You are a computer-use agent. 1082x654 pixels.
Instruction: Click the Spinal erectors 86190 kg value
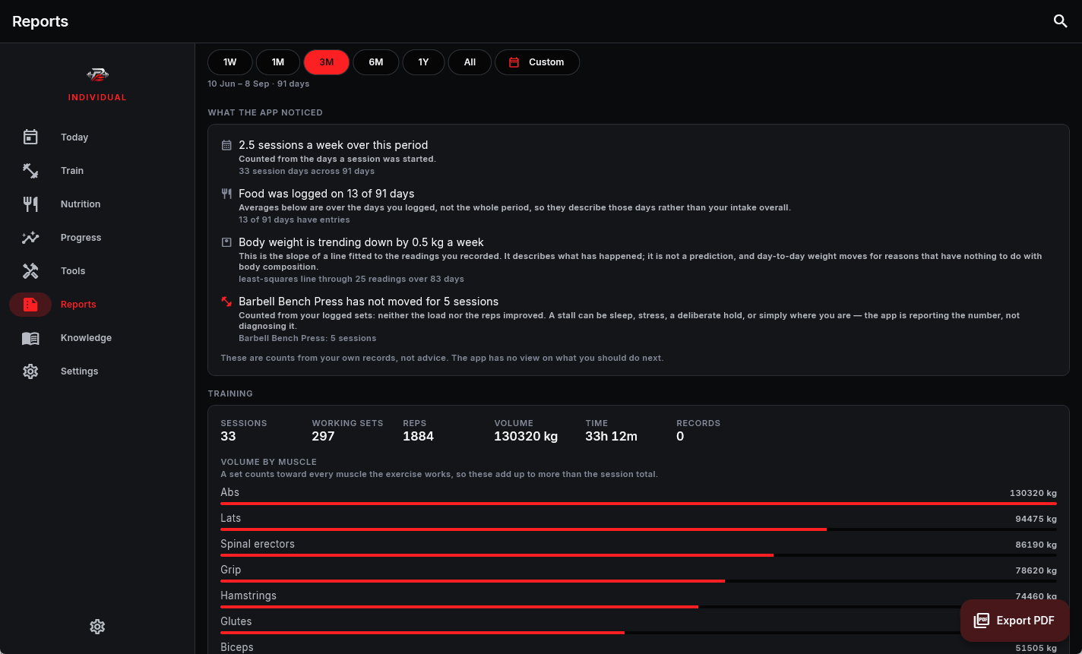click(1036, 545)
